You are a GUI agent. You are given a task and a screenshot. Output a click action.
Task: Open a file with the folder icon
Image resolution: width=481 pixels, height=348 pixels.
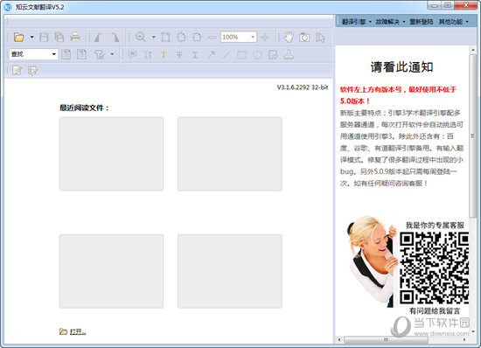tap(18, 38)
